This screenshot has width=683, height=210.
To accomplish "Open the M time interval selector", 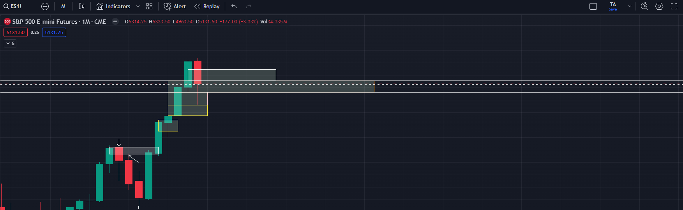I will point(63,6).
